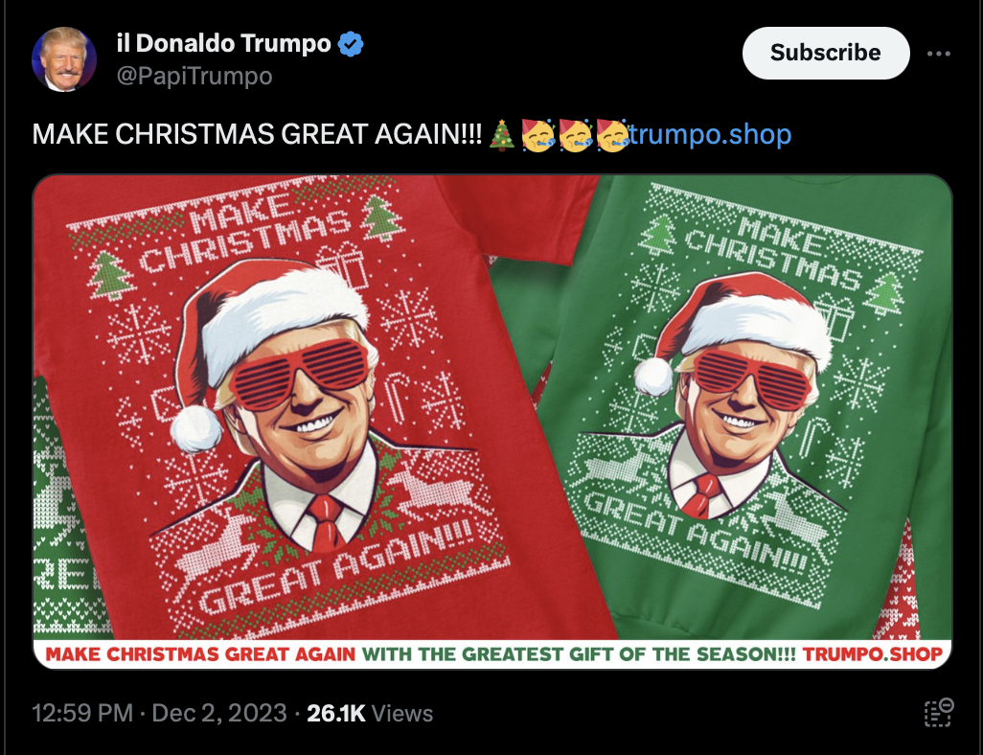
Task: Open the @PapiTrumpo handle
Action: [194, 76]
